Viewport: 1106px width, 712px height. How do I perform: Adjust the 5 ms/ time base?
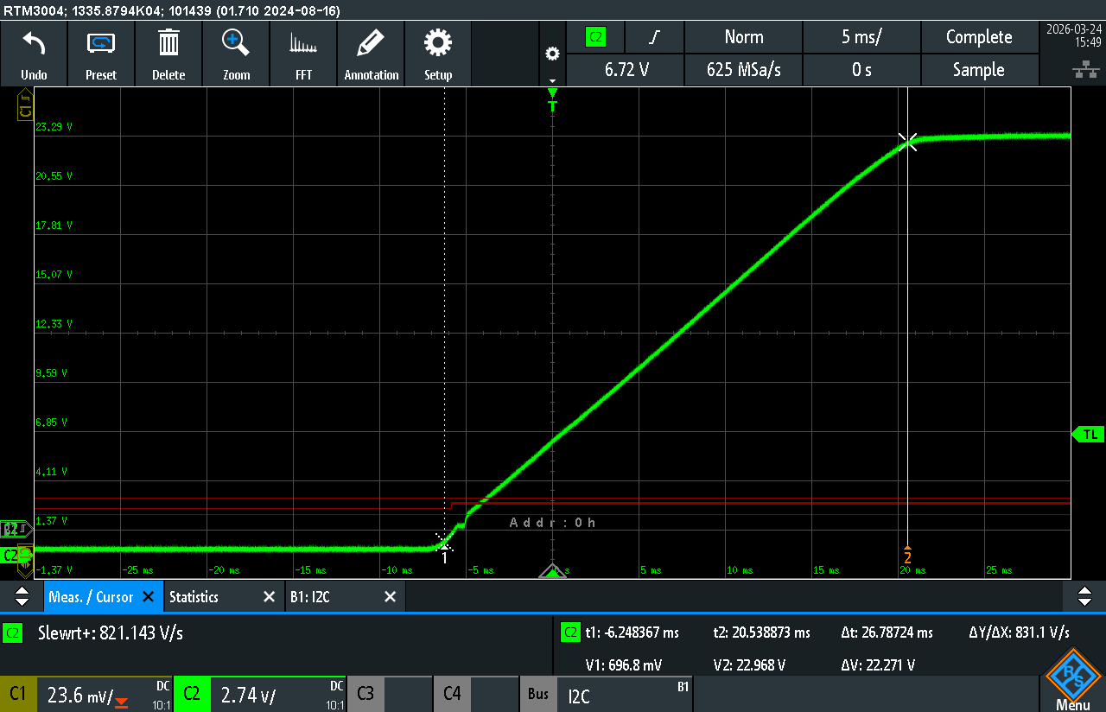(861, 37)
